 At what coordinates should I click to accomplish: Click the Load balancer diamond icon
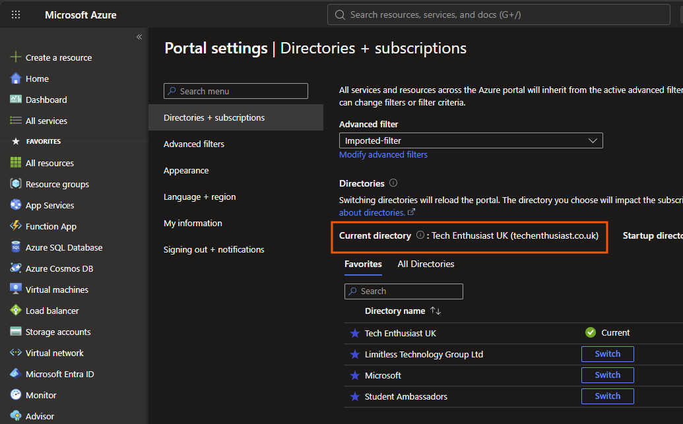16,311
